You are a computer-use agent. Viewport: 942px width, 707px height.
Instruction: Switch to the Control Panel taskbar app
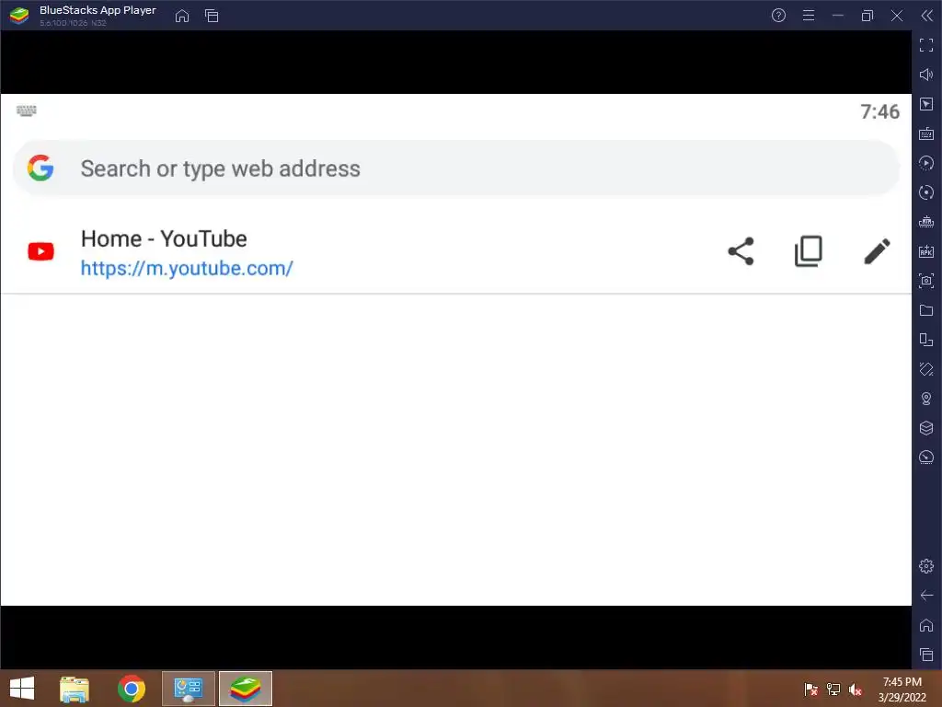coord(189,689)
